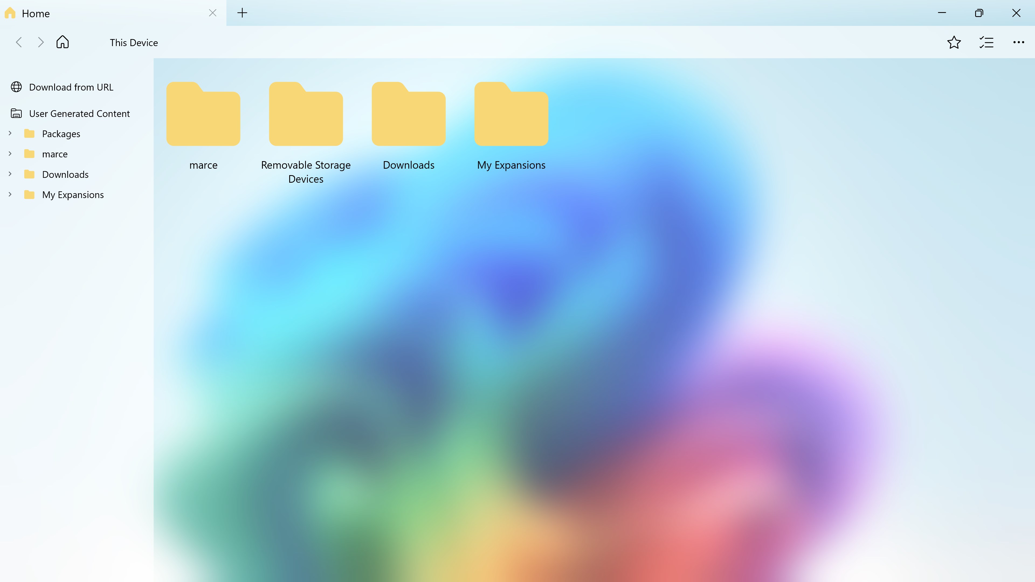Select marce in the sidebar tree

coord(55,154)
